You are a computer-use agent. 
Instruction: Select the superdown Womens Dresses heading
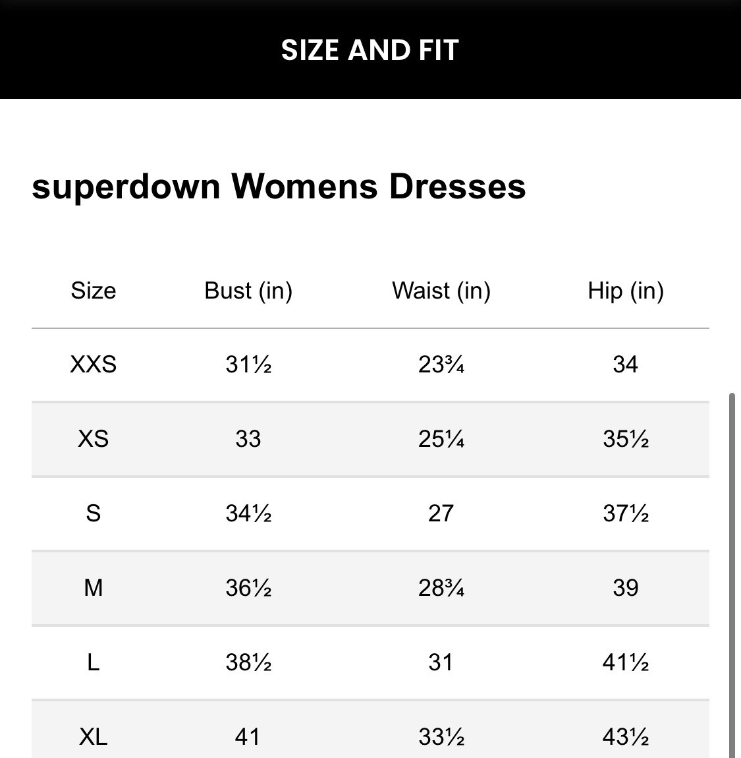pyautogui.click(x=279, y=187)
